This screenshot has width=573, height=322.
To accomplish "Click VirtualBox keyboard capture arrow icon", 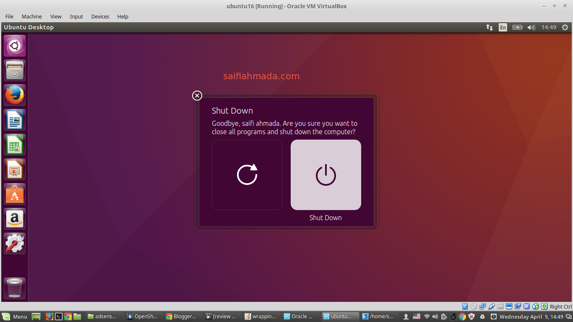I will [544, 306].
